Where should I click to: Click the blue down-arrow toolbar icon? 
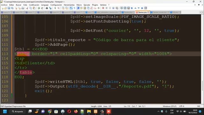(139, 8)
